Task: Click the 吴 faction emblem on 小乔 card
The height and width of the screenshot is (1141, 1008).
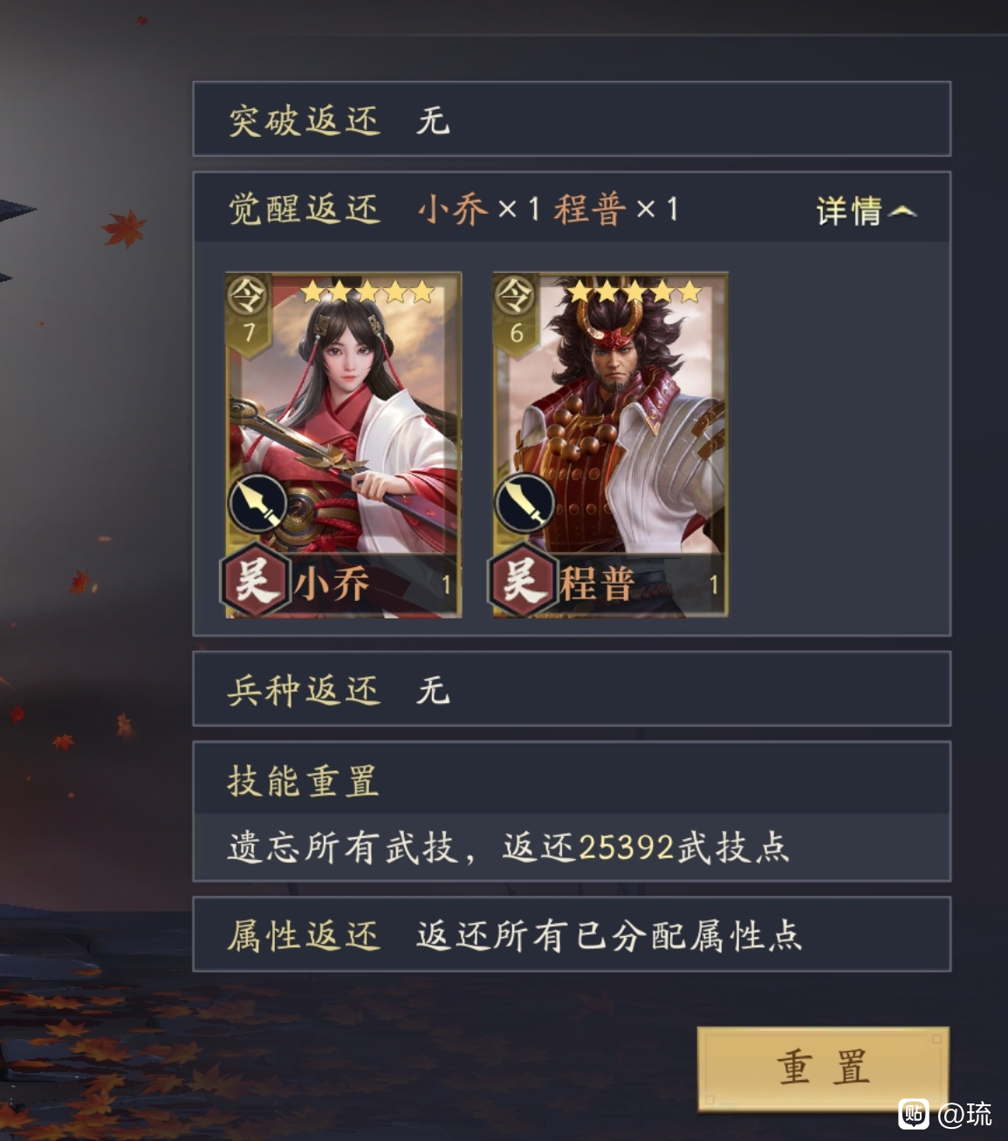Action: coord(254,580)
